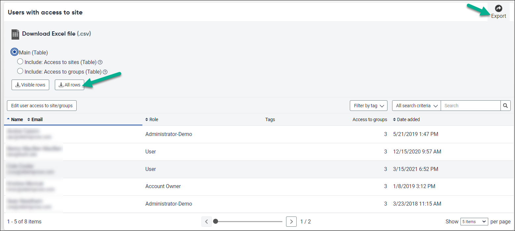Select Include: Access to sites option

20,61
